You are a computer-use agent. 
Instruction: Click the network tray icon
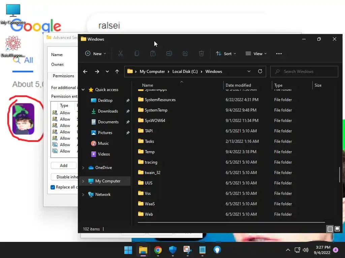(297, 250)
